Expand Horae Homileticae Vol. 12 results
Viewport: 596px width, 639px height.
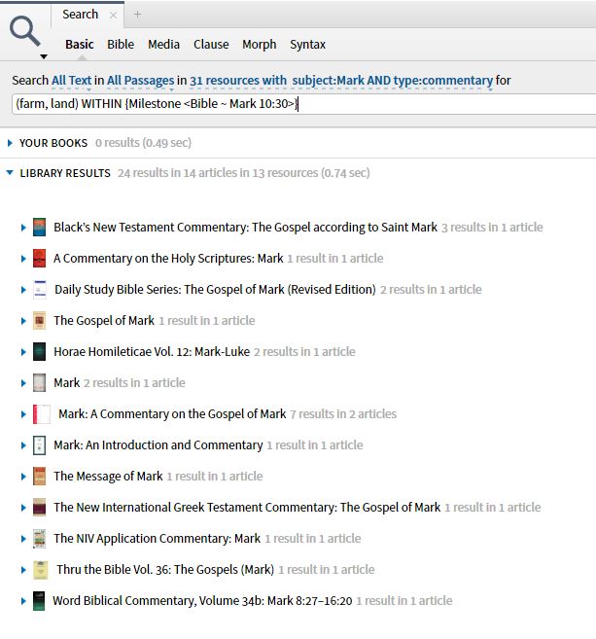pos(23,352)
